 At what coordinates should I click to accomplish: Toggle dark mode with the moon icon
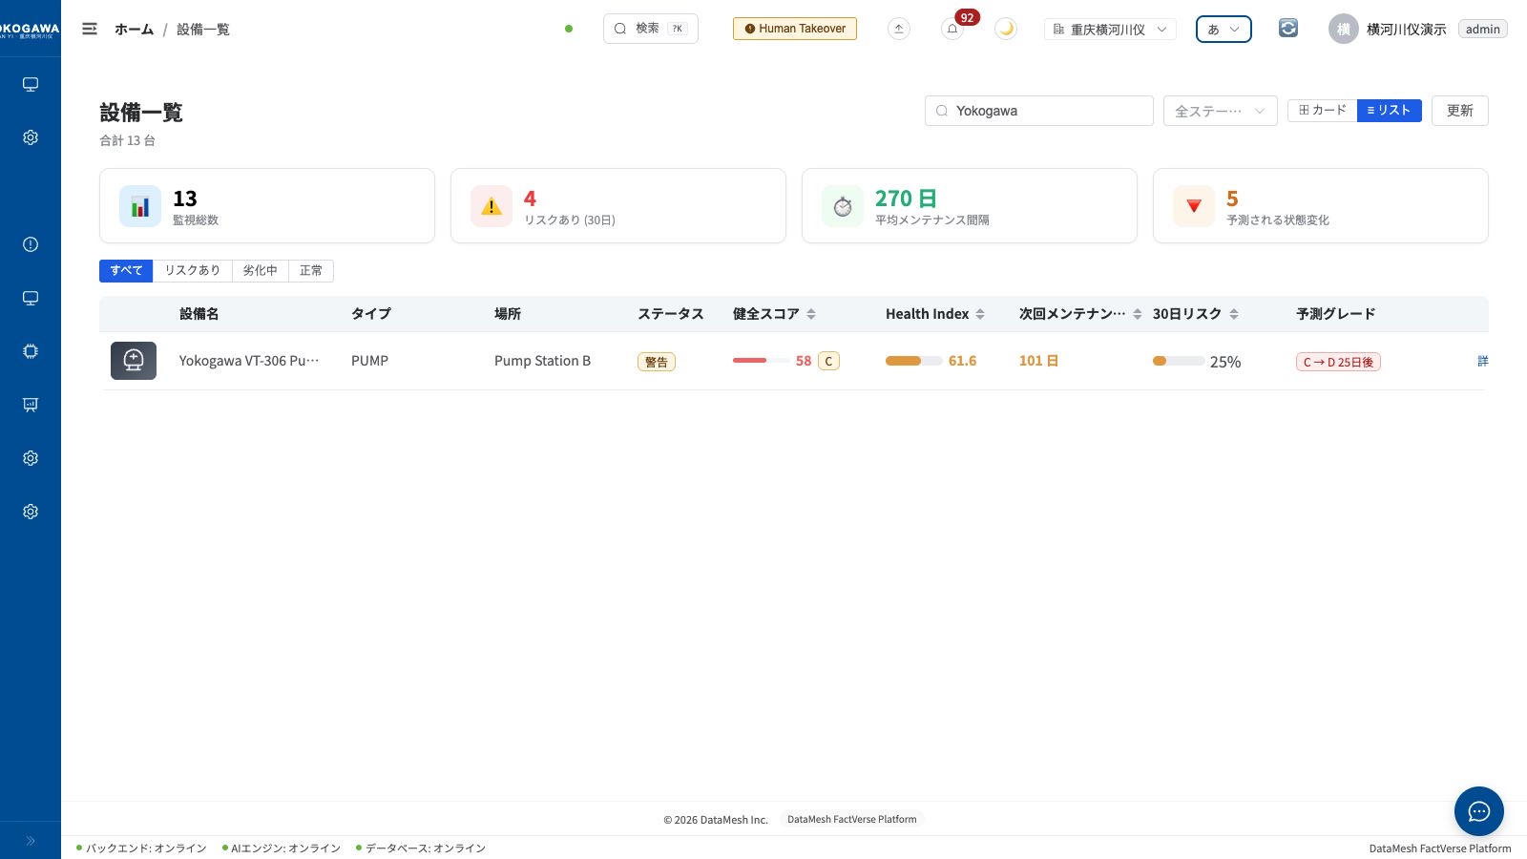(1006, 29)
